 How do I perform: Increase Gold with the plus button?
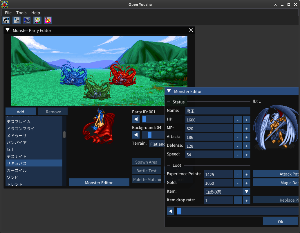coord(246,183)
